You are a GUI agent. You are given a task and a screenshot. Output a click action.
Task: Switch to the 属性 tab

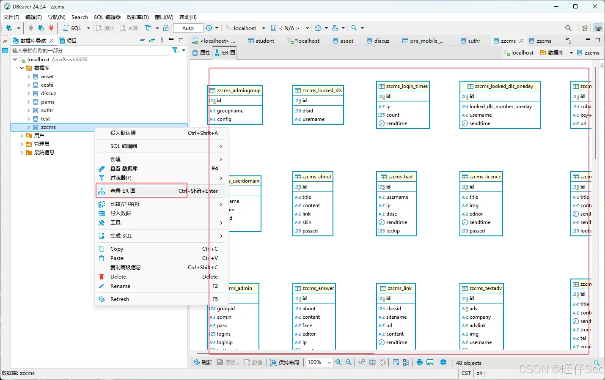[201, 53]
